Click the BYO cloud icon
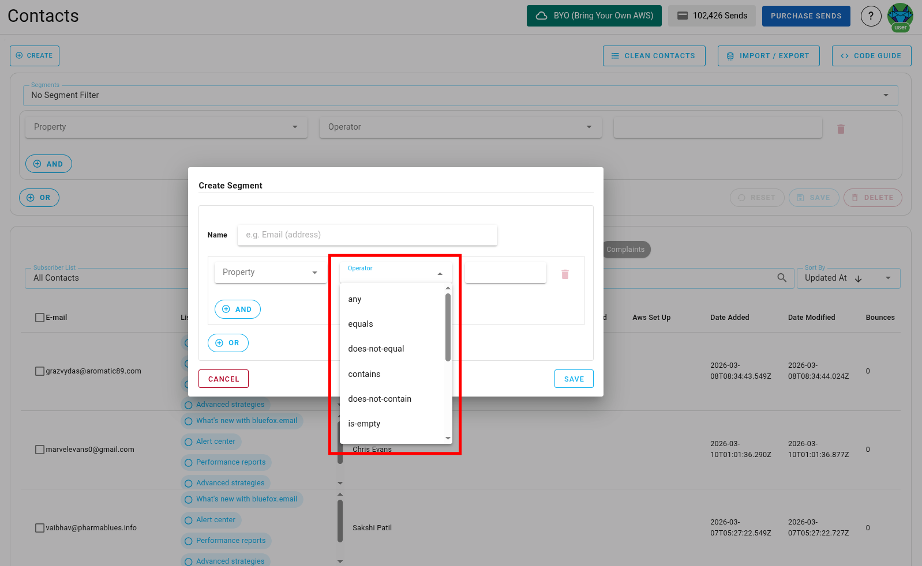922x566 pixels. (x=541, y=16)
